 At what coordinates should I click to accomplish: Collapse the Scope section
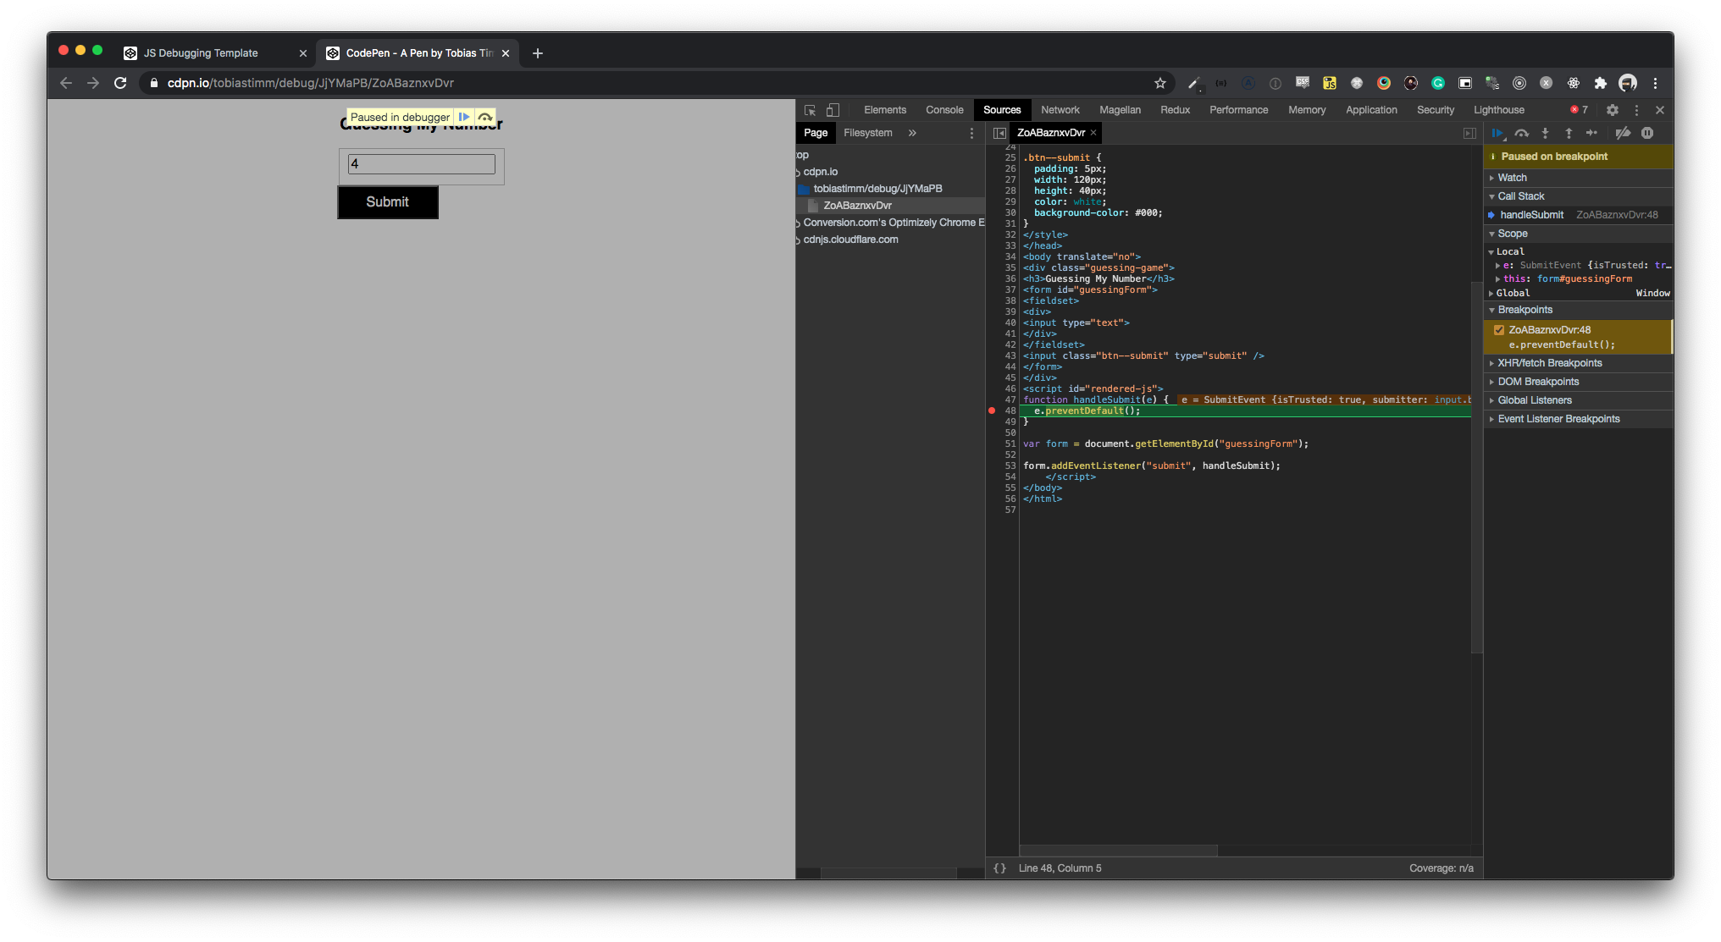(1579, 234)
